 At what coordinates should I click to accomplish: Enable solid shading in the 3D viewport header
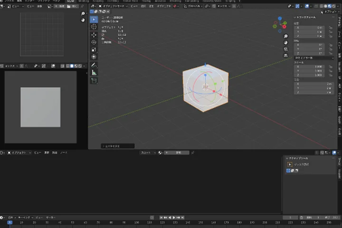[325, 6]
